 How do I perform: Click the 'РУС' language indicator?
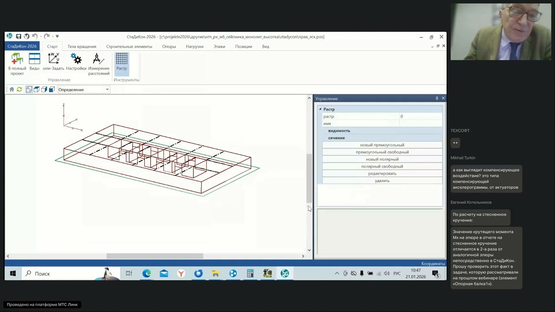point(397,273)
